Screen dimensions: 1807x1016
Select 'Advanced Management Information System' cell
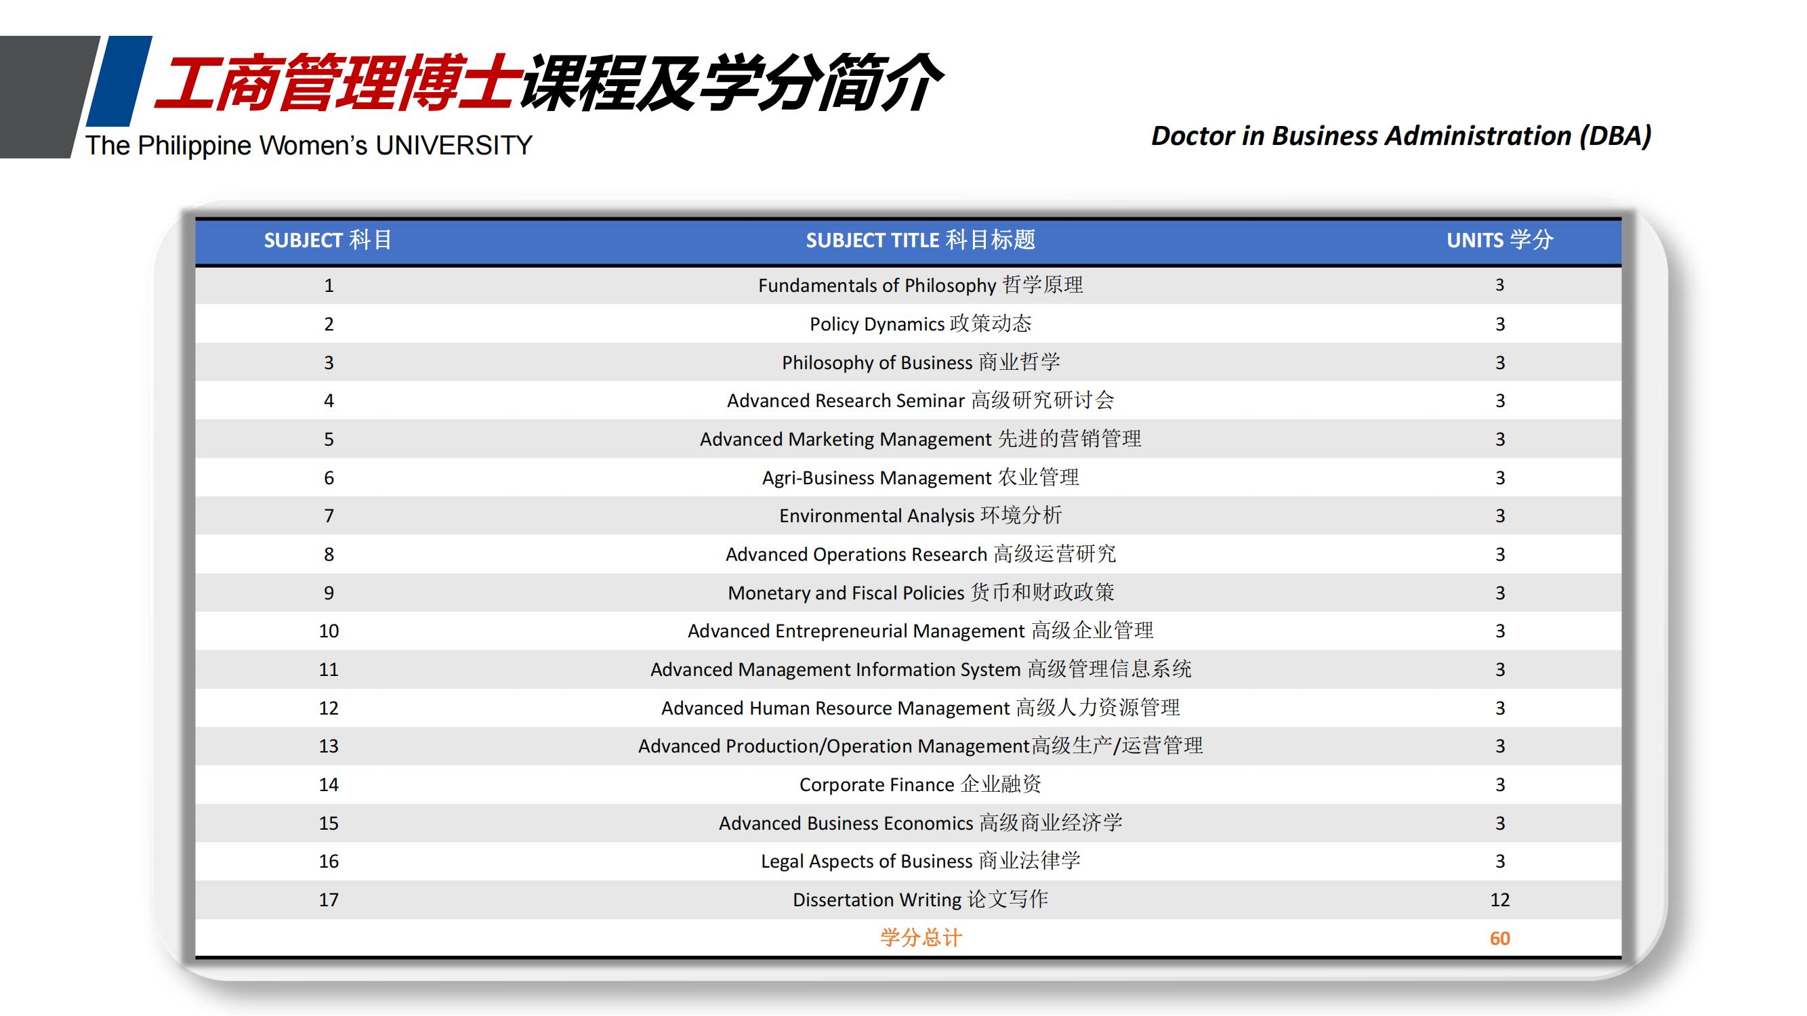coord(920,669)
